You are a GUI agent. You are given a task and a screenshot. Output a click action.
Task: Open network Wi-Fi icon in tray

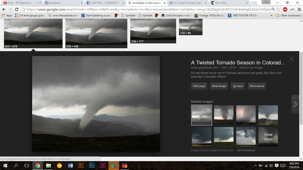point(266,165)
